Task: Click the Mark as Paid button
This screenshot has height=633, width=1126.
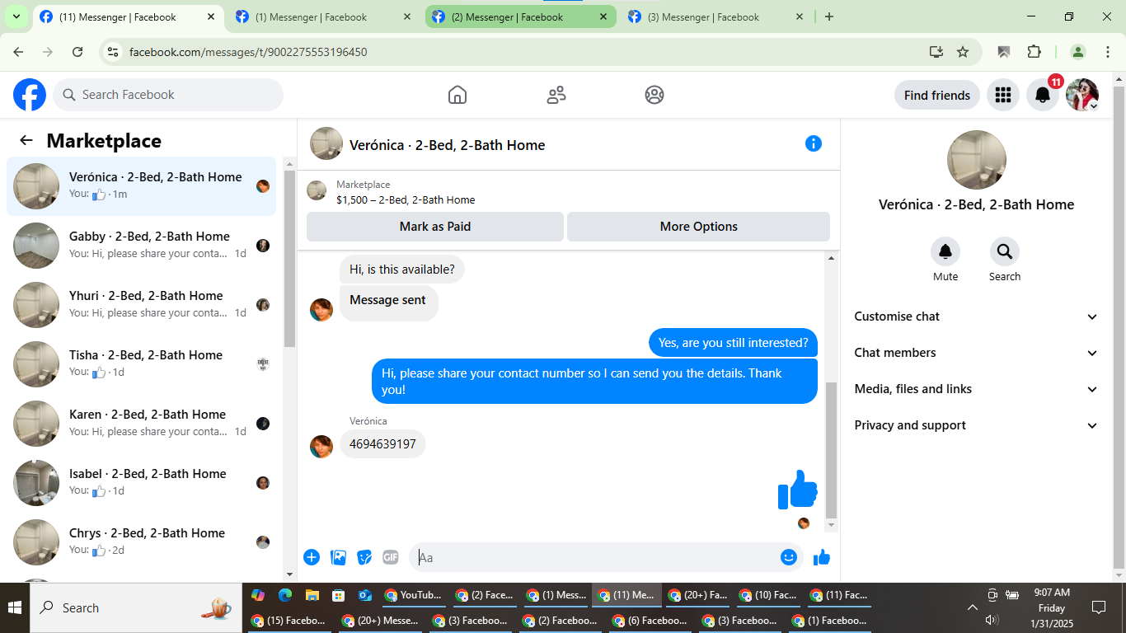Action: click(x=435, y=227)
